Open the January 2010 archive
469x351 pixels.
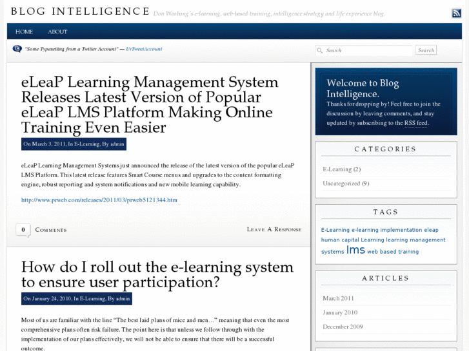click(x=340, y=312)
